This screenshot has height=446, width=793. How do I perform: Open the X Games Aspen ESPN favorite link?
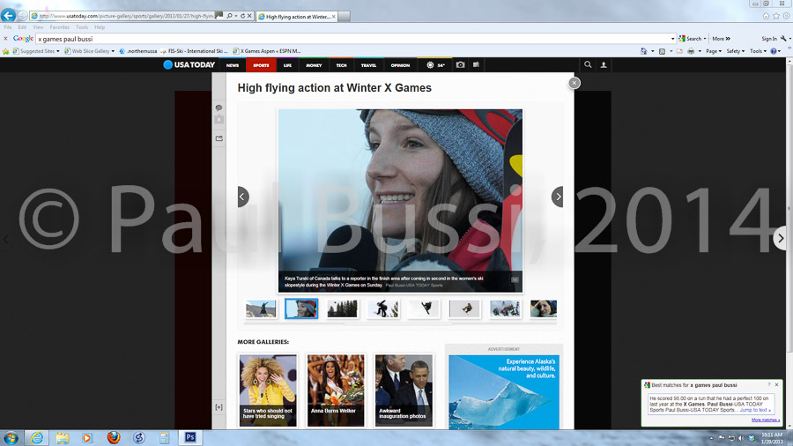[x=267, y=51]
